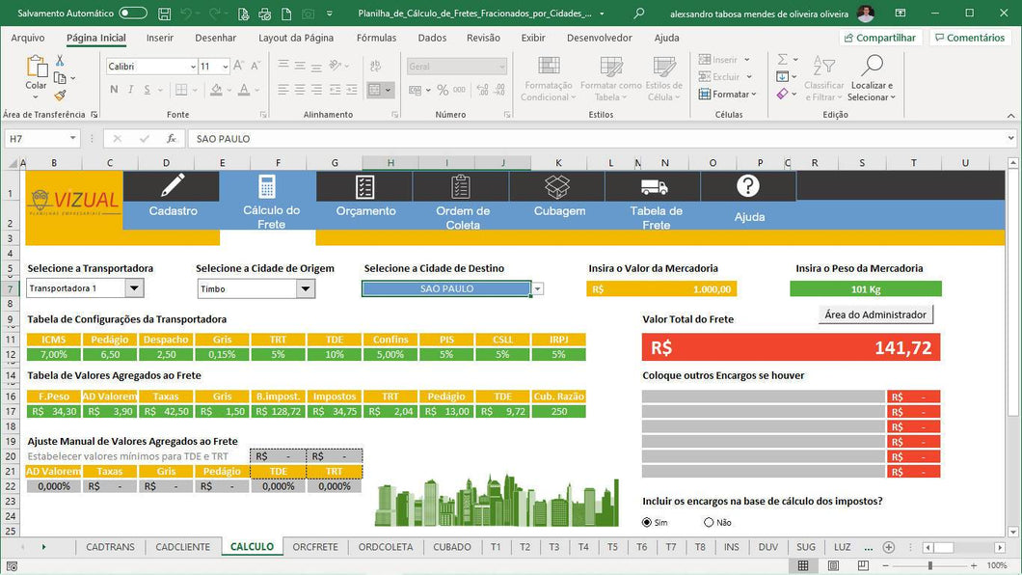This screenshot has width=1022, height=575.
Task: Open the Cadastro pencil icon
Action: click(173, 186)
